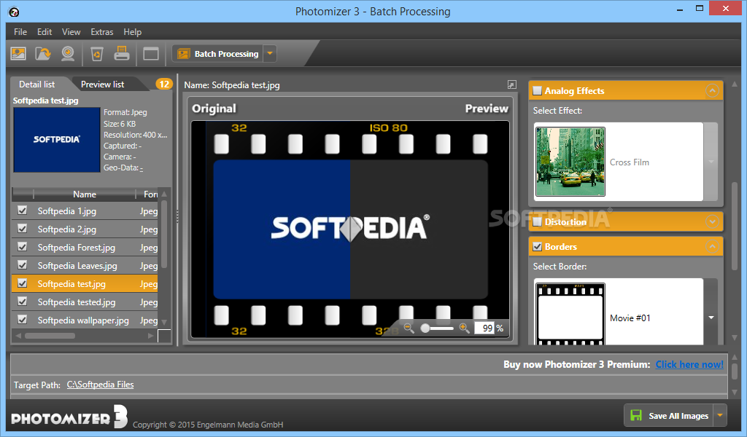
Task: Click the bottom info panel scroll down arrow
Action: 734,393
